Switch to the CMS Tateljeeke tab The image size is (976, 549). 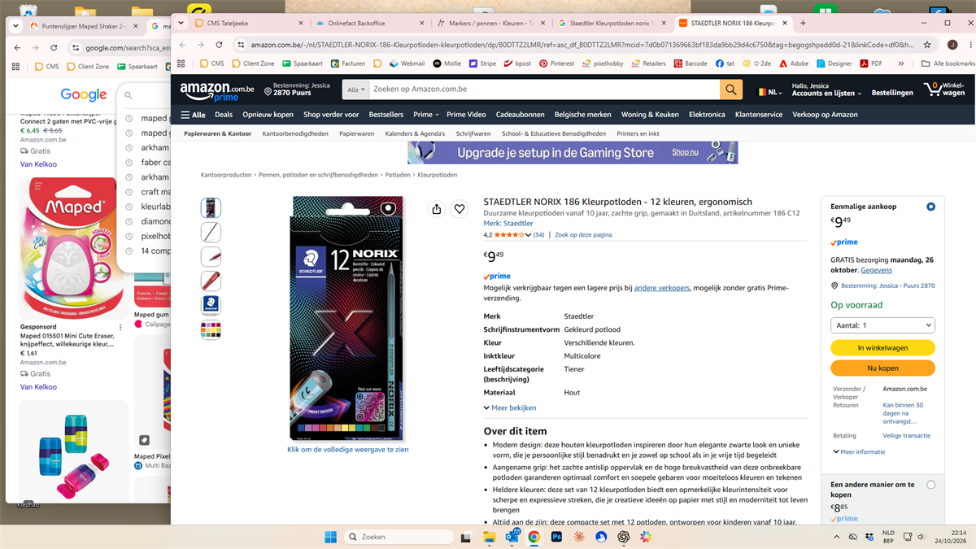point(247,23)
